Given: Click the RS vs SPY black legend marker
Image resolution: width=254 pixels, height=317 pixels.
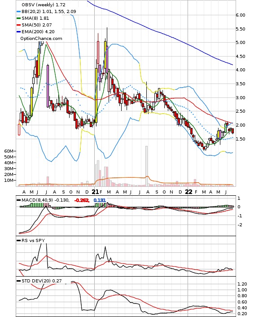Looking at the screenshot, I should [x=18, y=241].
